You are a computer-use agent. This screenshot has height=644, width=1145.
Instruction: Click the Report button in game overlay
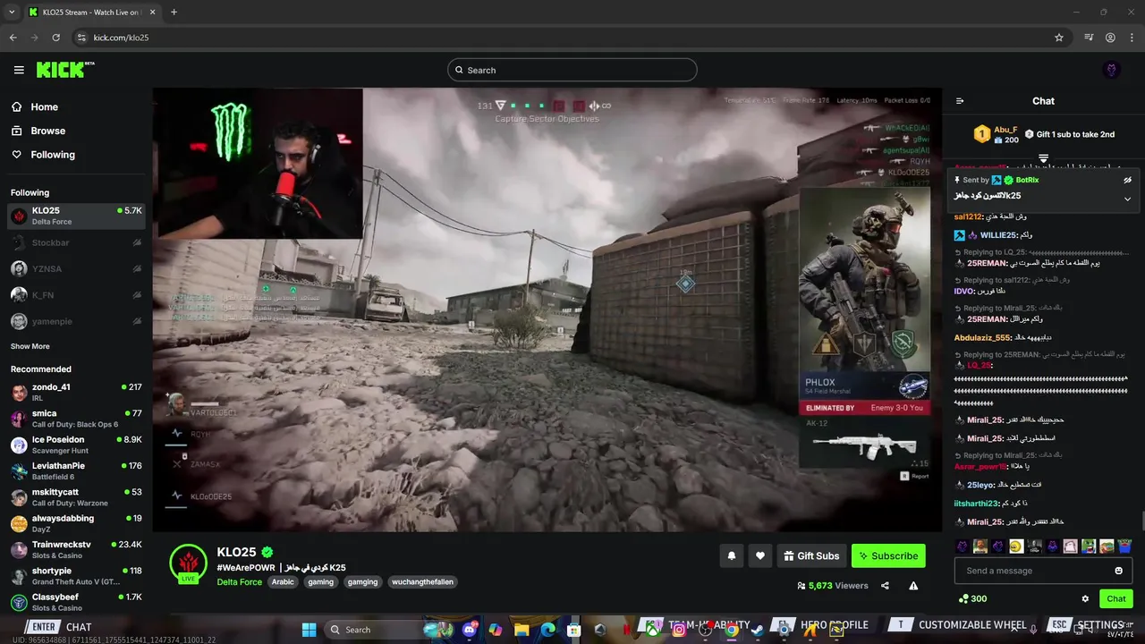point(915,476)
